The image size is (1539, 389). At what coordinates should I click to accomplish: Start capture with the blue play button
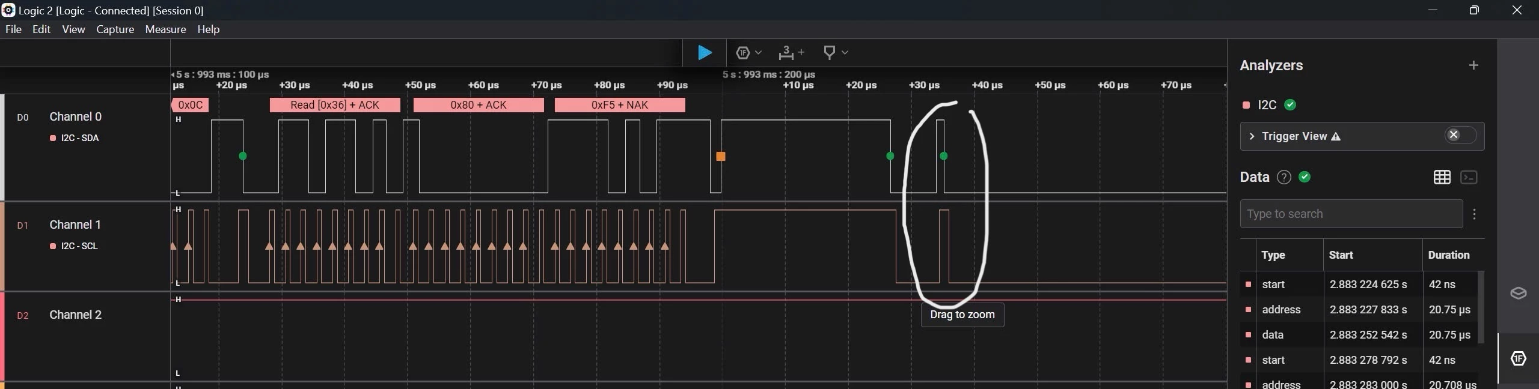(x=705, y=53)
